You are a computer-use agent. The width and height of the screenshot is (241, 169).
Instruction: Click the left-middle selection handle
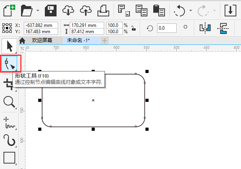click(x=40, y=100)
